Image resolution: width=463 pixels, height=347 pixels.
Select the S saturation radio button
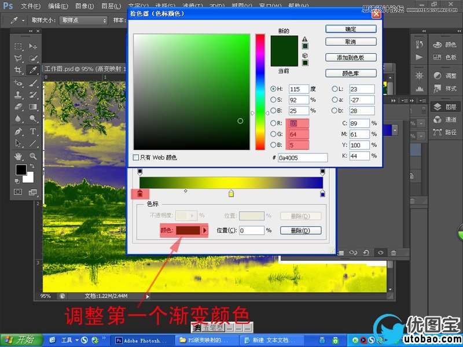273,99
